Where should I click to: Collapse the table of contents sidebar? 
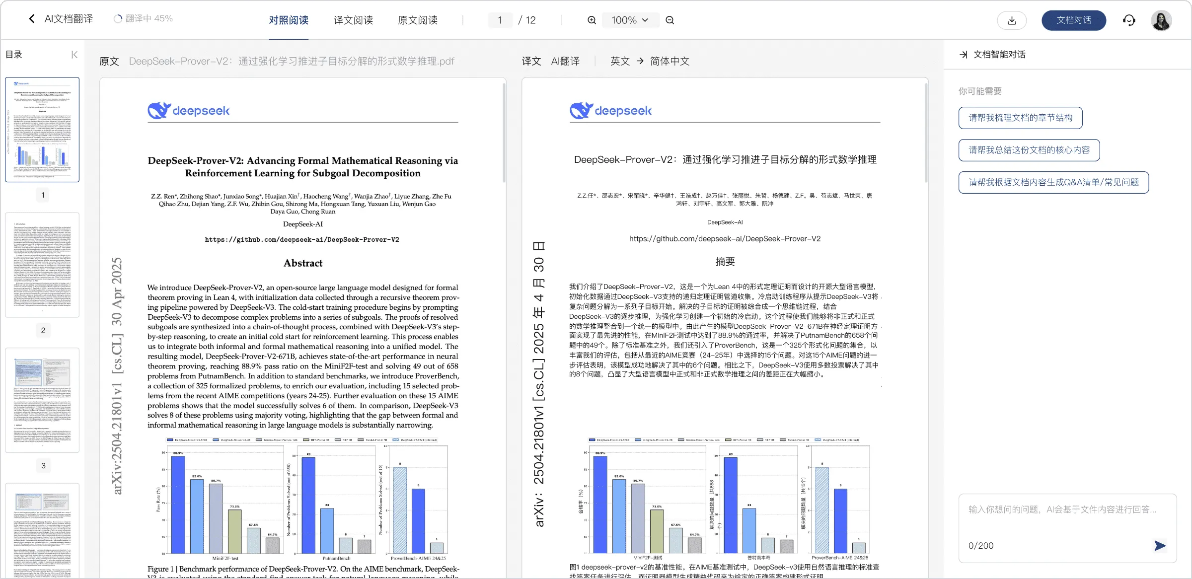tap(74, 55)
